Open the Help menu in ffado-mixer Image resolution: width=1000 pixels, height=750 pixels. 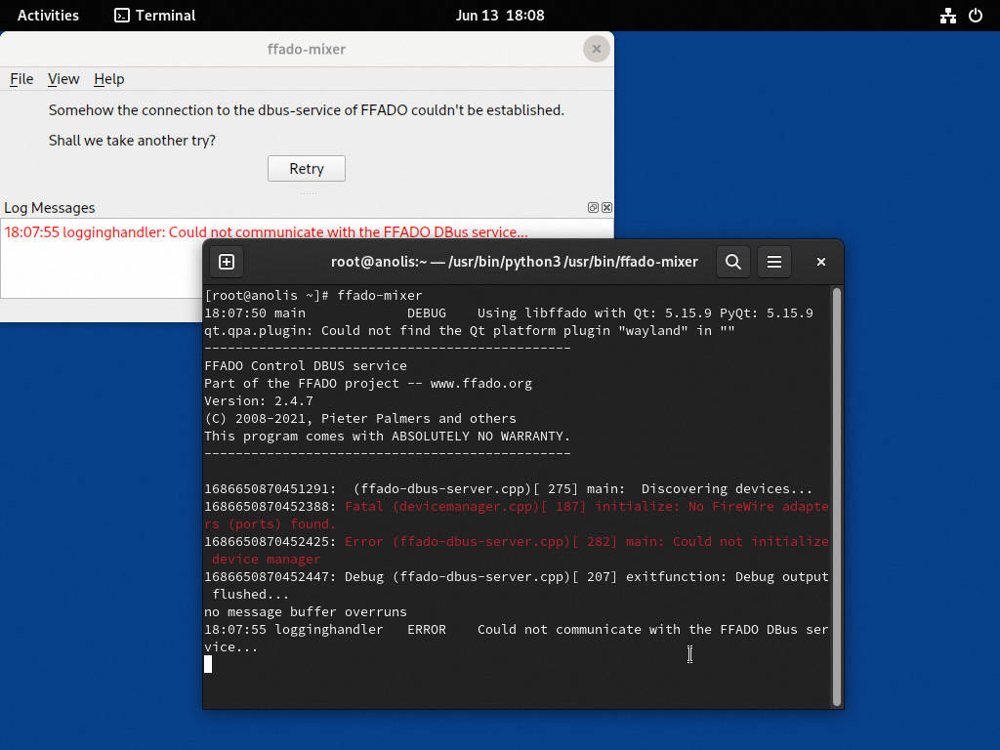(x=109, y=79)
